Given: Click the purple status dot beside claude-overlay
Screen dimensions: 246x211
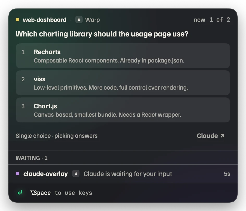Looking at the screenshot, I should coord(17,173).
